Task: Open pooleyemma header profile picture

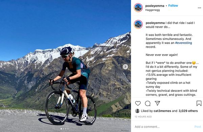Action: [138, 8]
